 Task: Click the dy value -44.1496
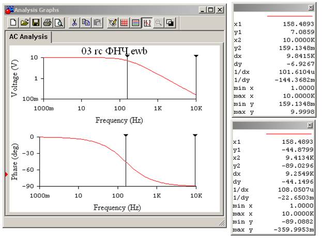click(297, 182)
